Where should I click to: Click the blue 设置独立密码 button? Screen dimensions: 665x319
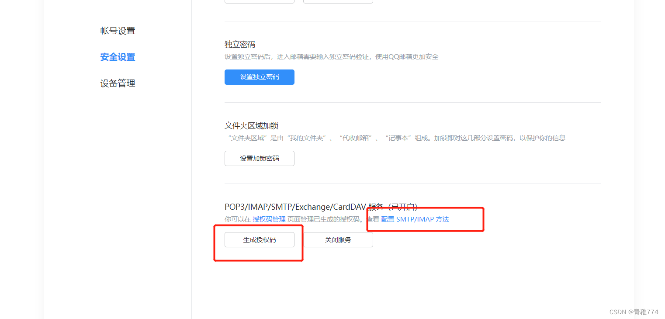pyautogui.click(x=259, y=77)
